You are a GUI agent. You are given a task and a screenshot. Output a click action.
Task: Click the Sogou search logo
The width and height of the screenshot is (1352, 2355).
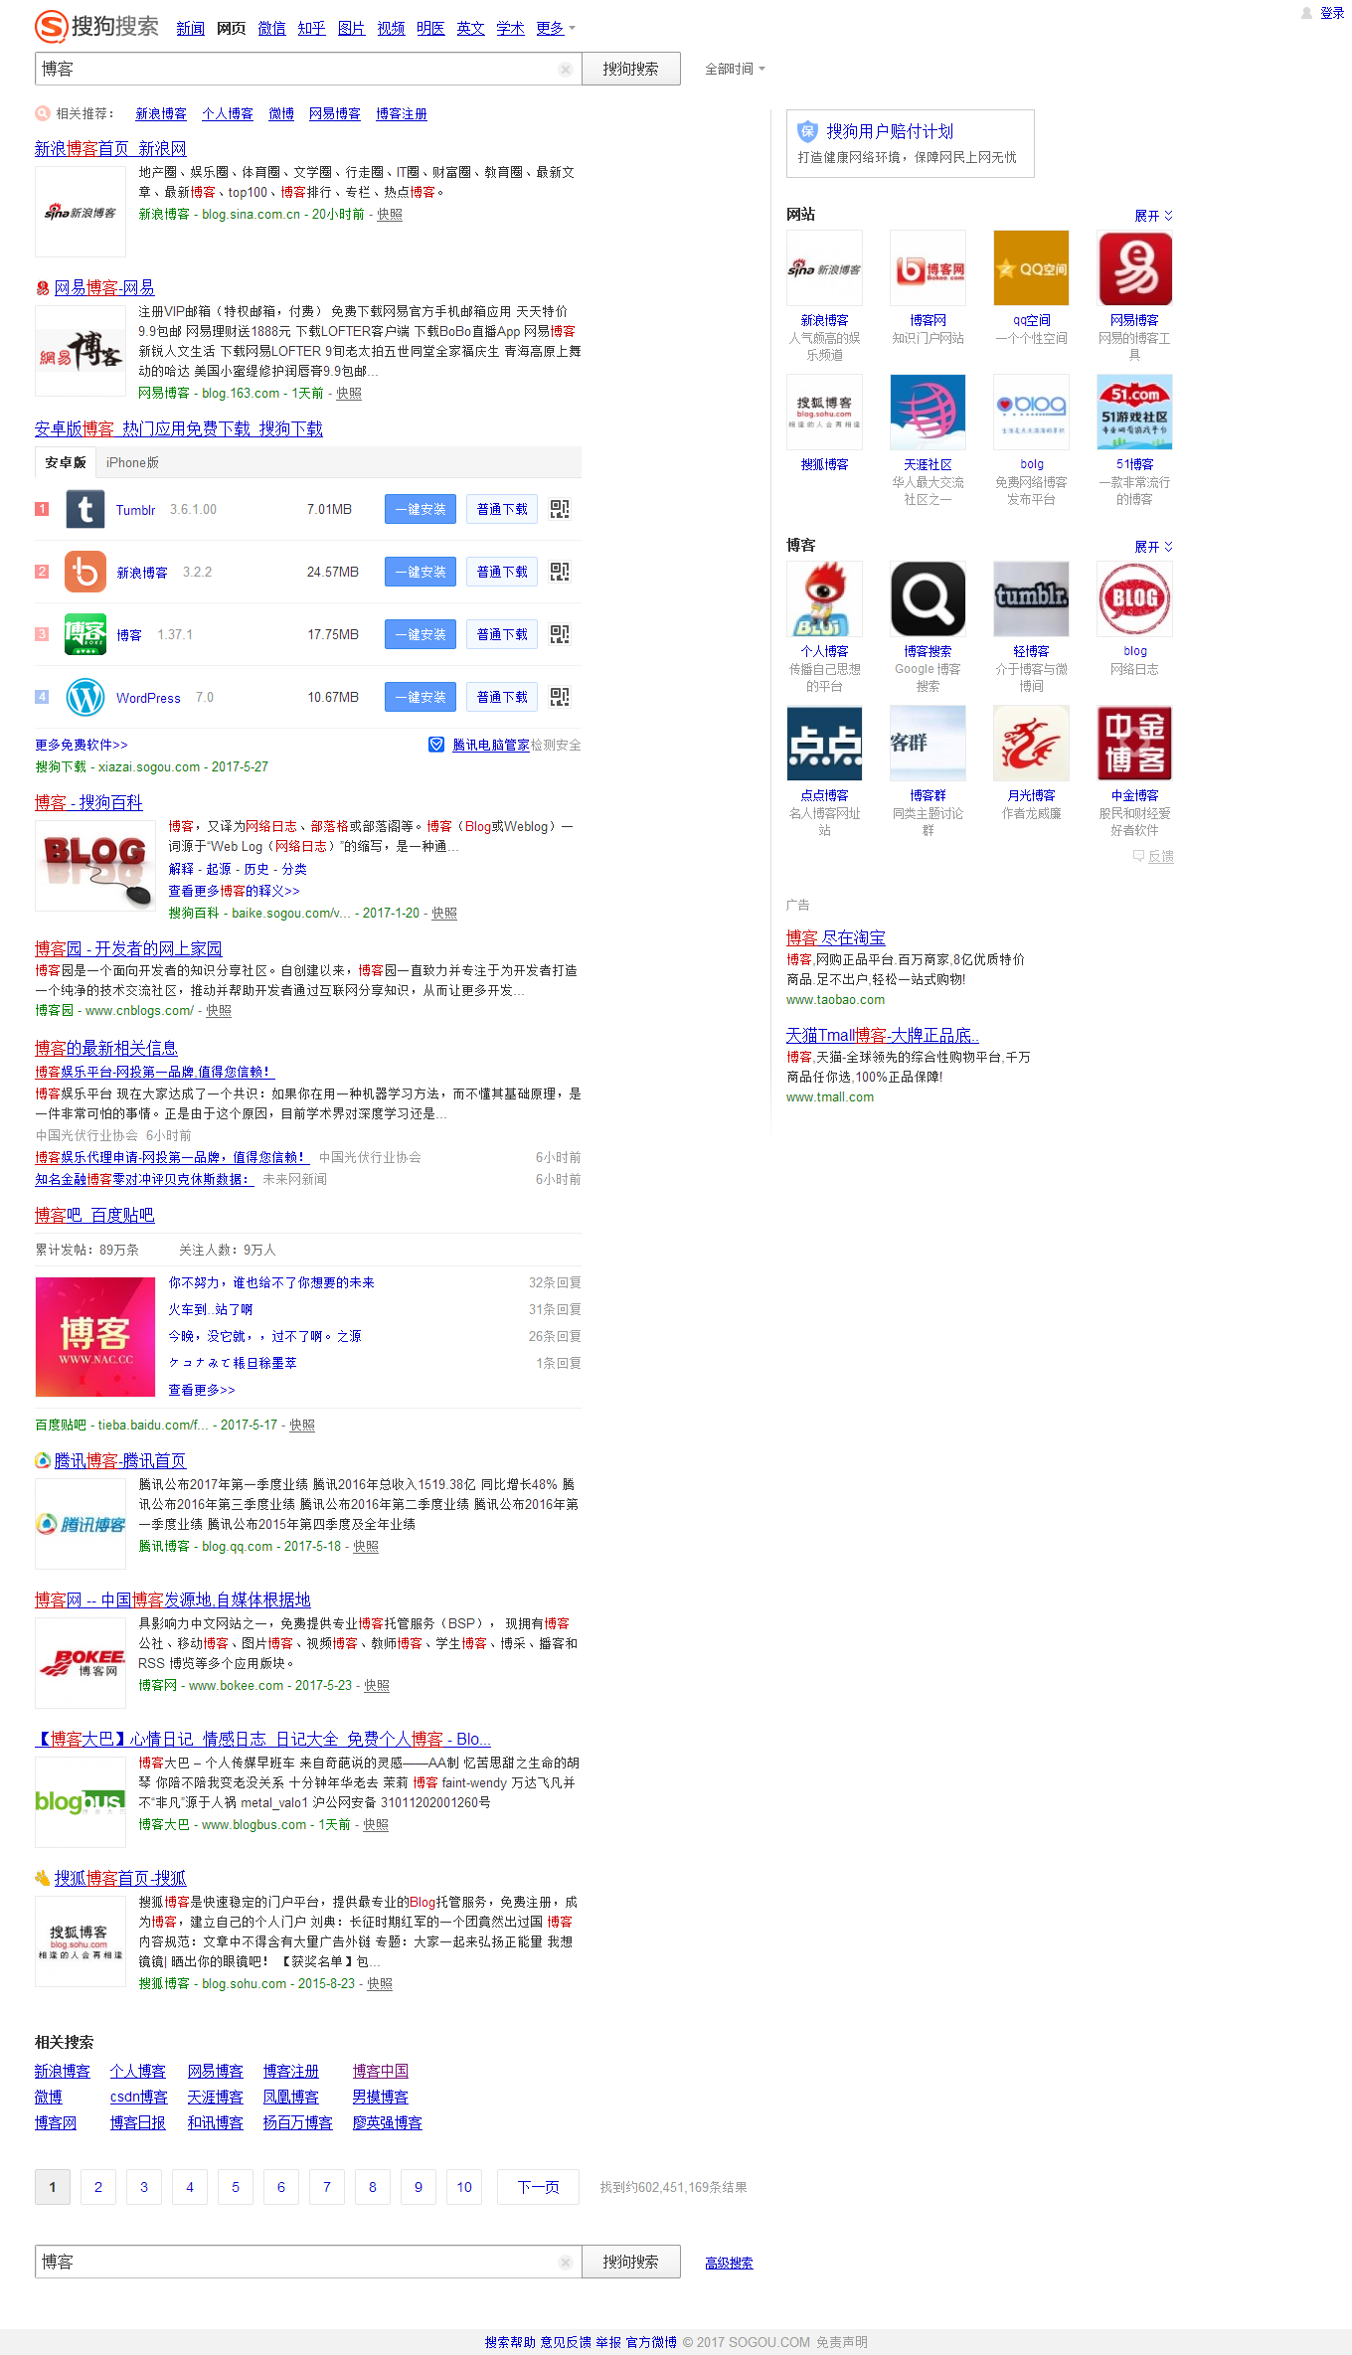[x=96, y=26]
